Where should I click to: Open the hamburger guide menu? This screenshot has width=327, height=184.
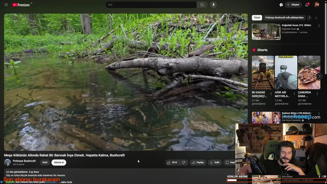click(x=6, y=5)
